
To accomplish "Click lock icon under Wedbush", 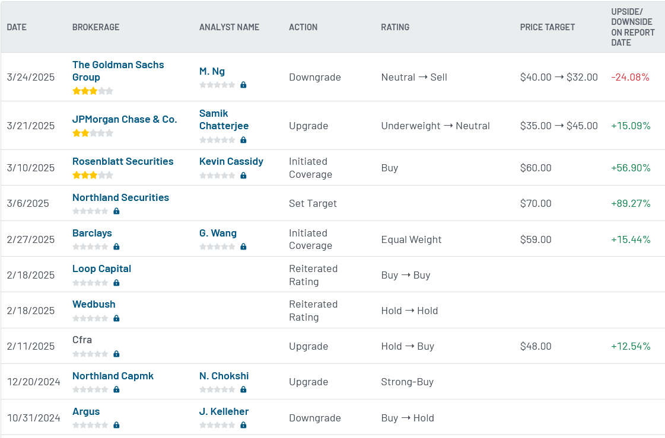I will coord(117,318).
